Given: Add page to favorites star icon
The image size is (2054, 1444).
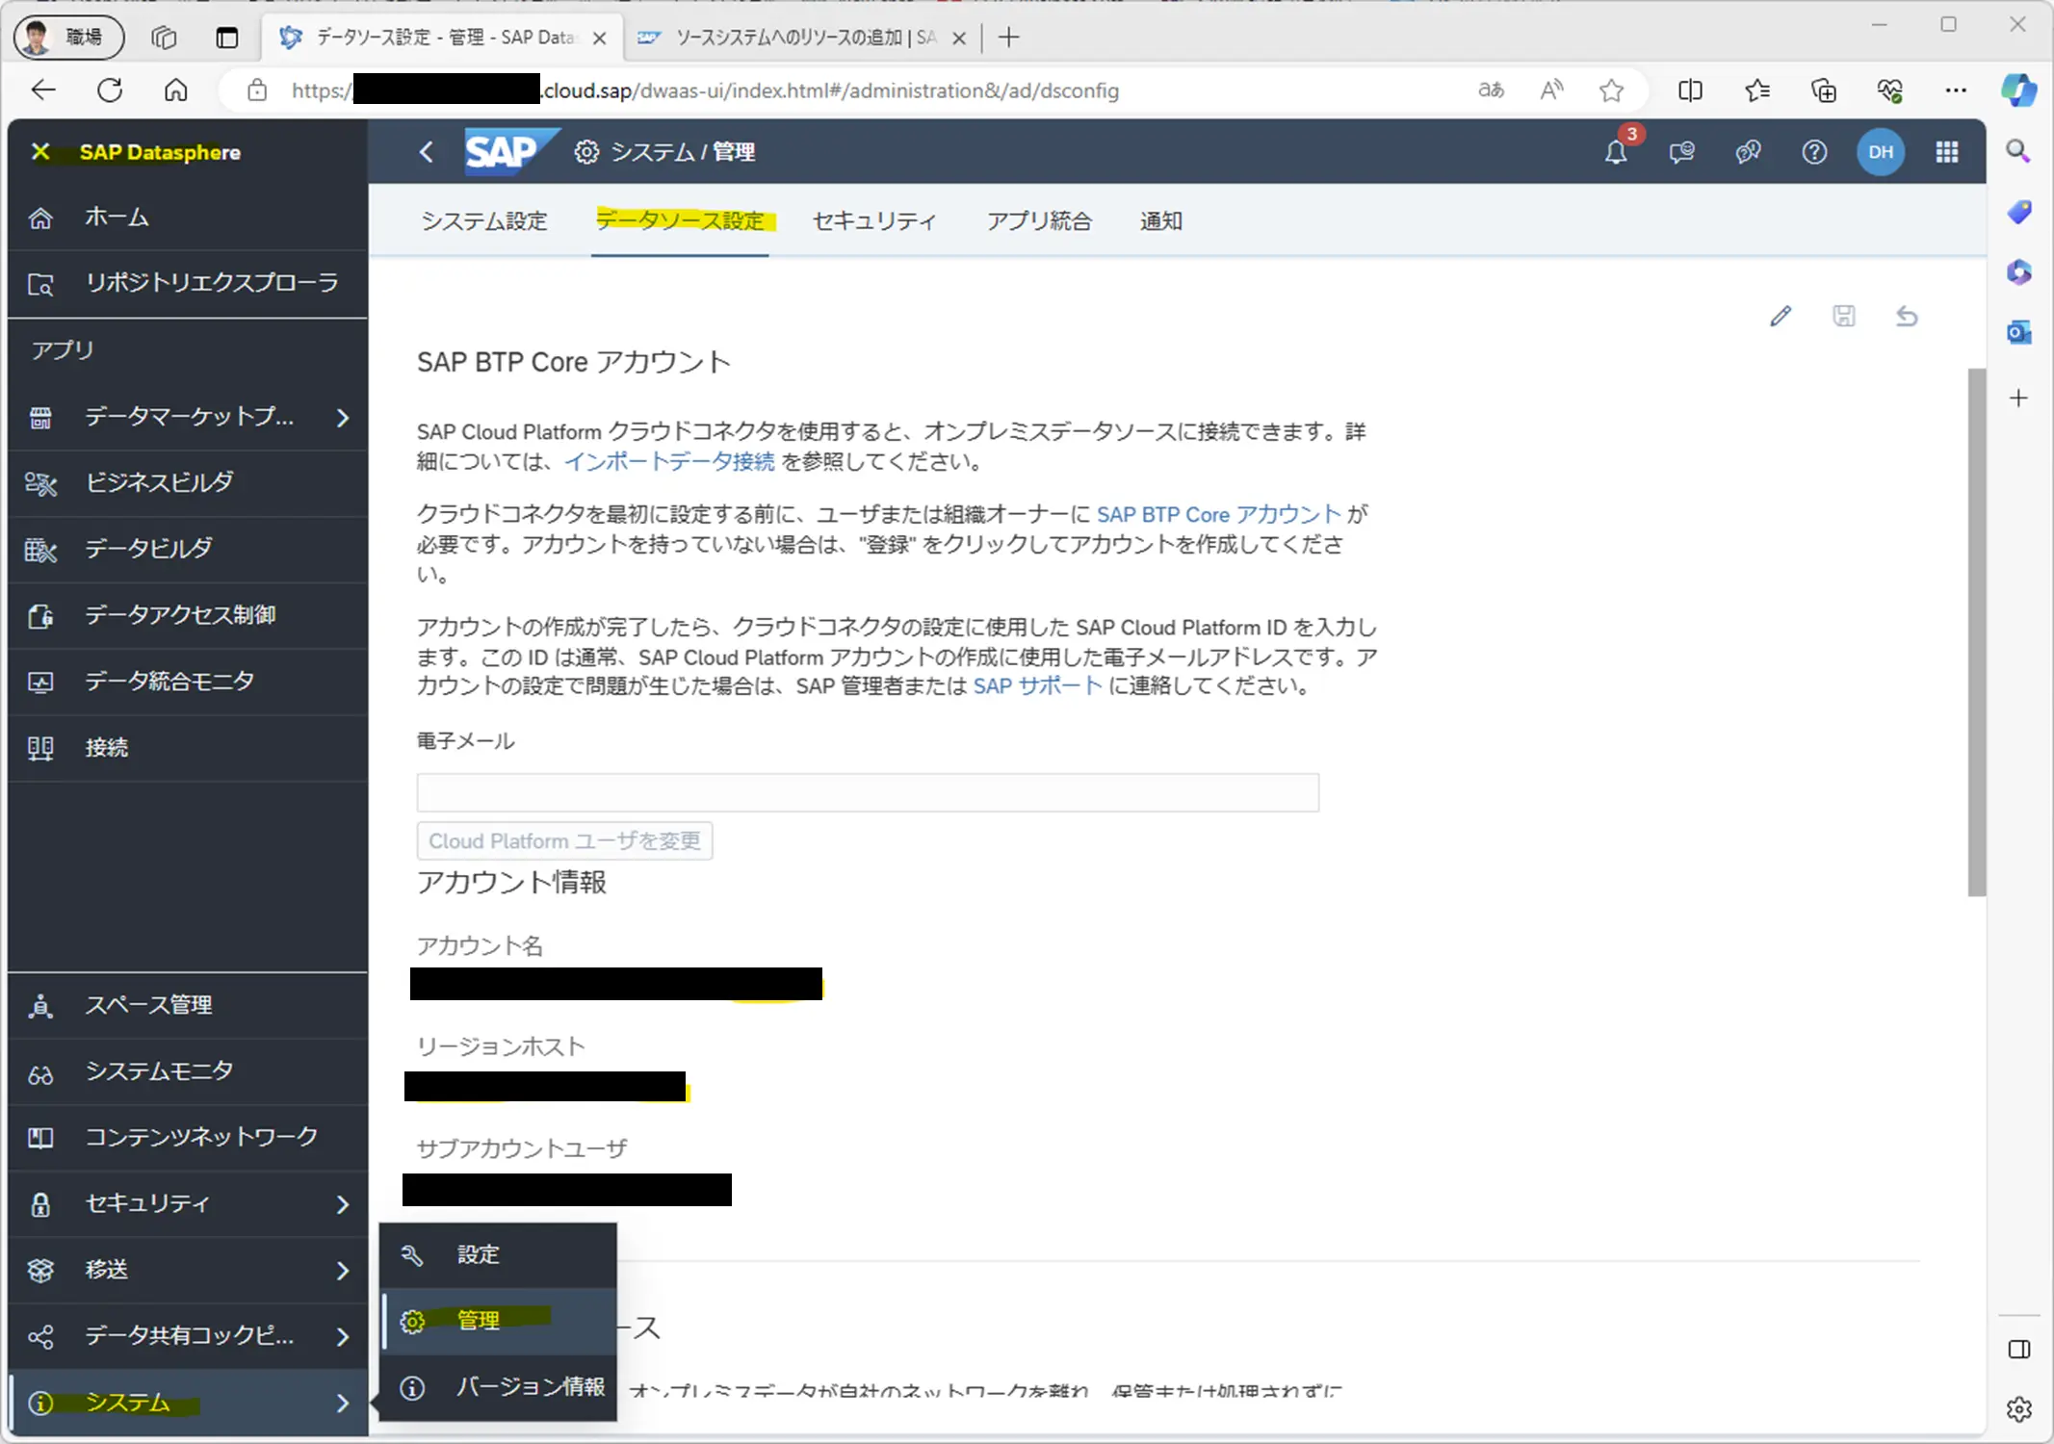Looking at the screenshot, I should pos(1611,90).
